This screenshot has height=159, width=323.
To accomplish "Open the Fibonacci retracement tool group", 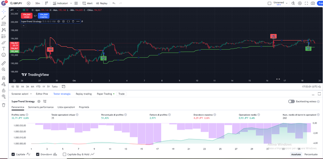I will (3, 24).
